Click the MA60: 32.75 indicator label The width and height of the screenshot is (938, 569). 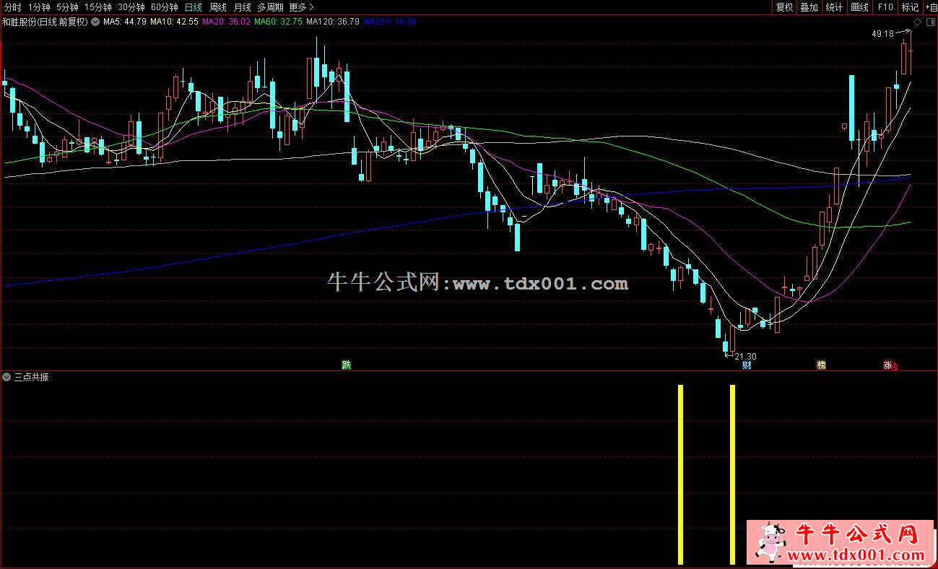[x=279, y=22]
